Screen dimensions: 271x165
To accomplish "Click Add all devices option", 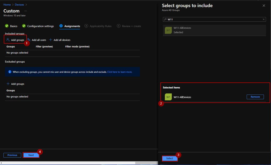I will pyautogui.click(x=60, y=40).
